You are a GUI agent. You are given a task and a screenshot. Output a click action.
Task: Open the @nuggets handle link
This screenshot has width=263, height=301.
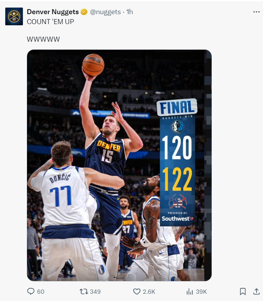pyautogui.click(x=105, y=12)
